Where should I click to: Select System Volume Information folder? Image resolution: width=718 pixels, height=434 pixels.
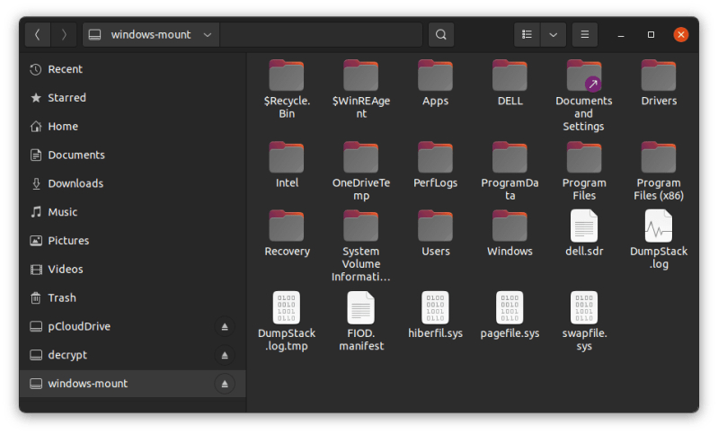click(361, 246)
